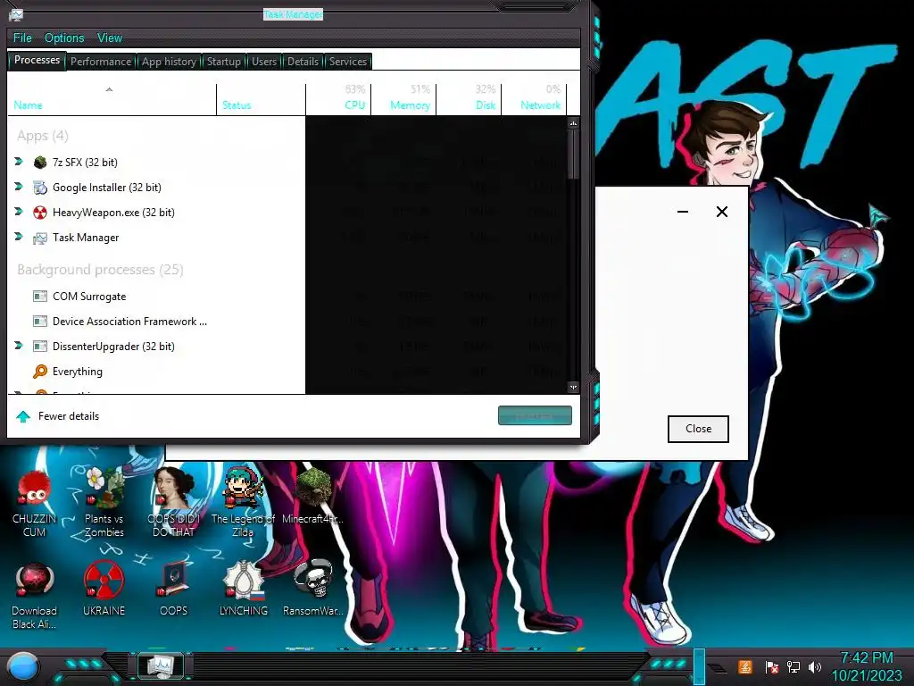The height and width of the screenshot is (686, 914).
Task: Expand the HeavyWeapon.exe process group
Action: point(19,212)
